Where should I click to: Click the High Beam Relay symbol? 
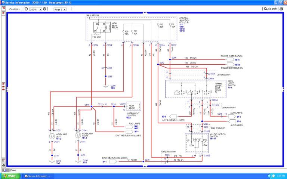click(x=102, y=28)
